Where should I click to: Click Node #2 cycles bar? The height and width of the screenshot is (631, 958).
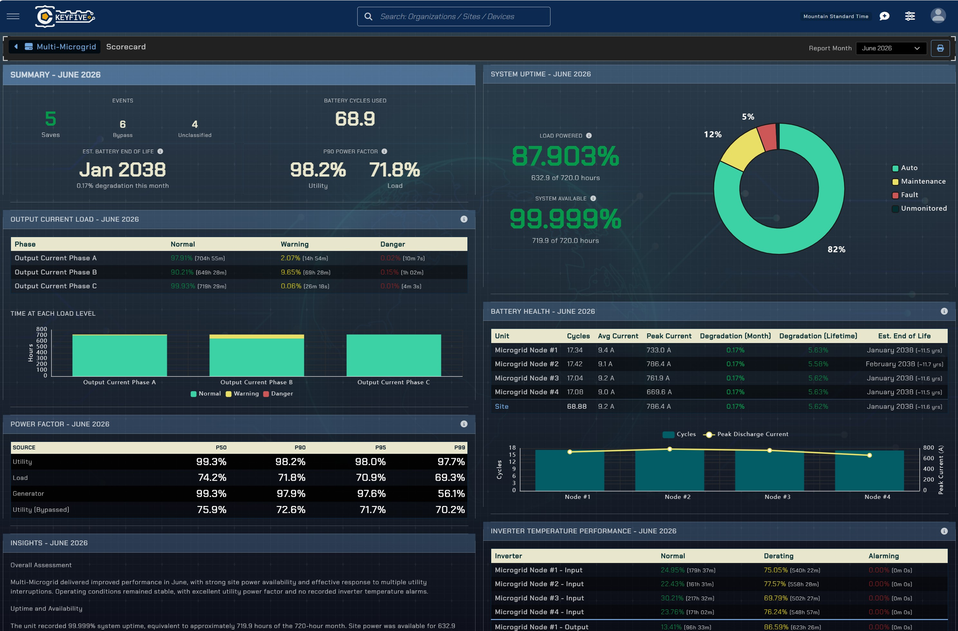(670, 470)
